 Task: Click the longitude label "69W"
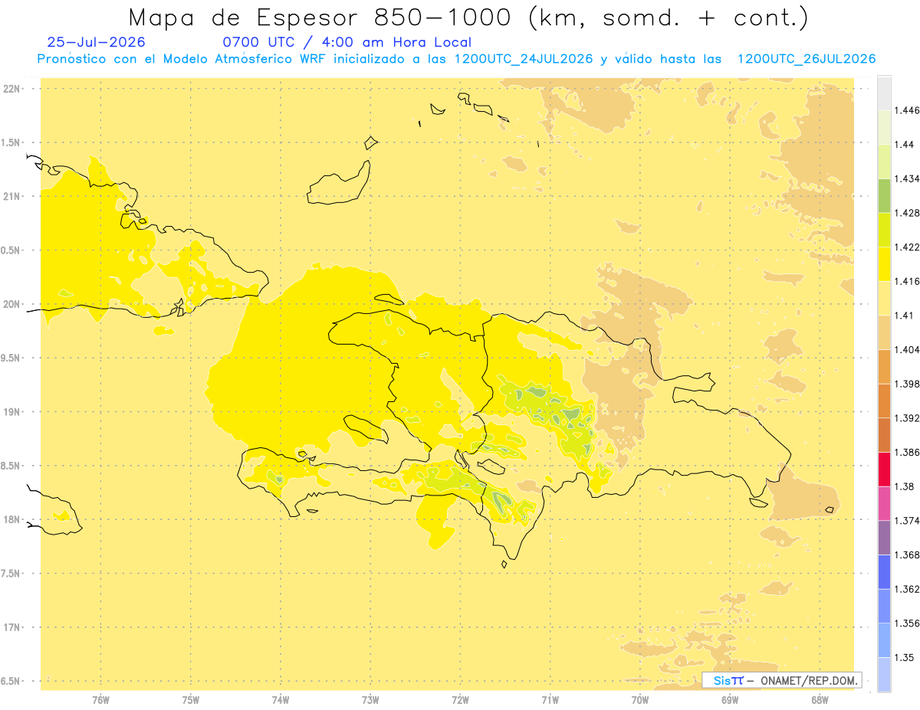730,701
